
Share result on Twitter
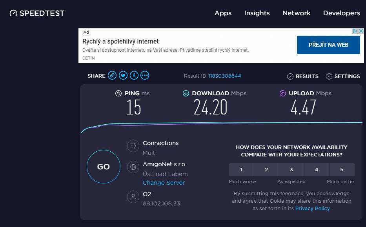click(x=123, y=75)
